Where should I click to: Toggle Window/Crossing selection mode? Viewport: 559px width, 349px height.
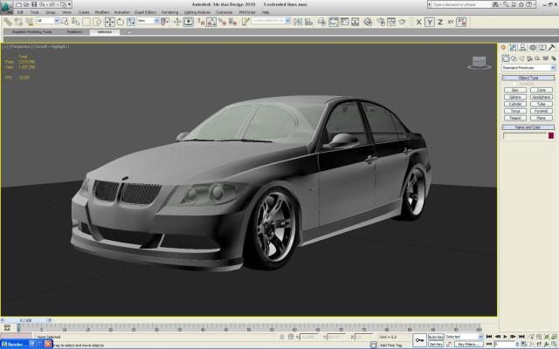pyautogui.click(x=97, y=22)
